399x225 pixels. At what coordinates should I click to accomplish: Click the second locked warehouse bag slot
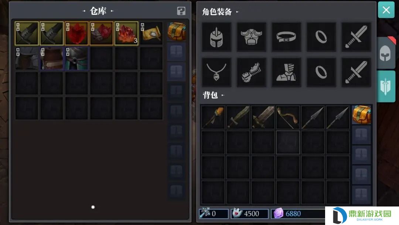click(176, 71)
